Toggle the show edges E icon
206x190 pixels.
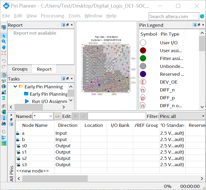(x=4, y=86)
